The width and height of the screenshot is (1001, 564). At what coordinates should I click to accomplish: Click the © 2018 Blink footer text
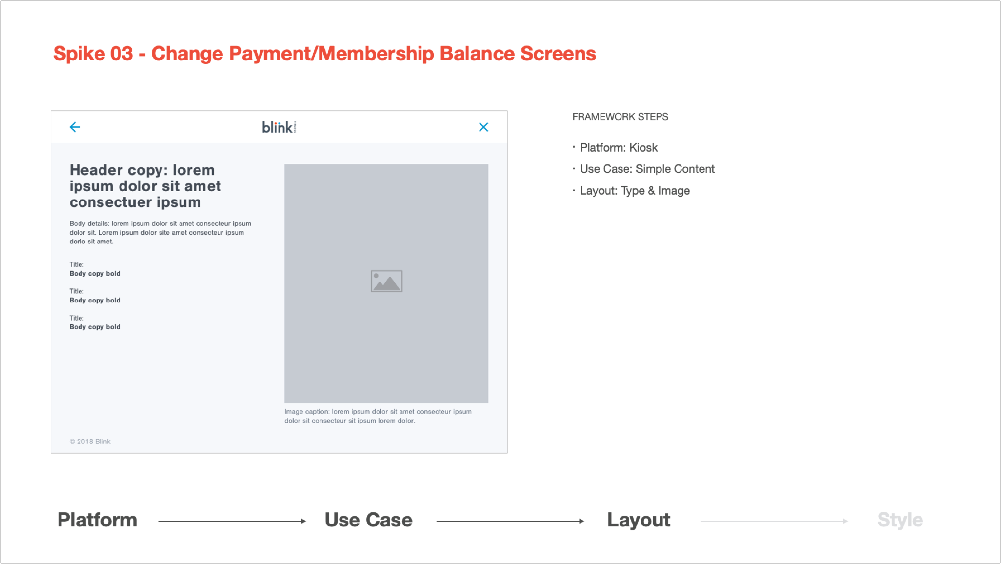pyautogui.click(x=90, y=442)
